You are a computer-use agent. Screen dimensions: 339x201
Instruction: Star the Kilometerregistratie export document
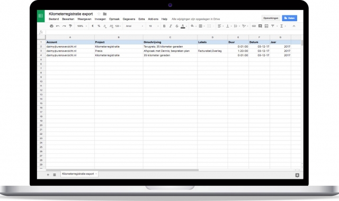tap(99, 14)
